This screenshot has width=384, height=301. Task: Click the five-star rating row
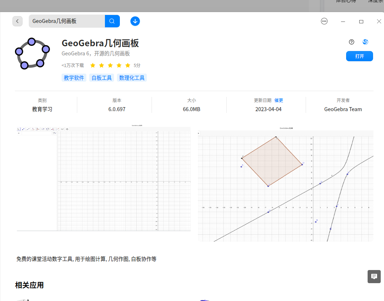click(x=110, y=65)
